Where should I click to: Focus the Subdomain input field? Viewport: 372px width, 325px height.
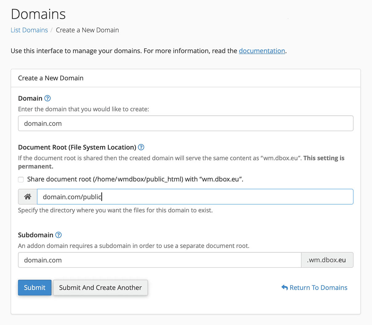[160, 260]
